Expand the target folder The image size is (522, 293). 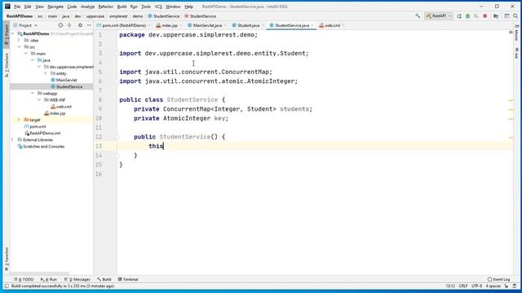coord(19,120)
